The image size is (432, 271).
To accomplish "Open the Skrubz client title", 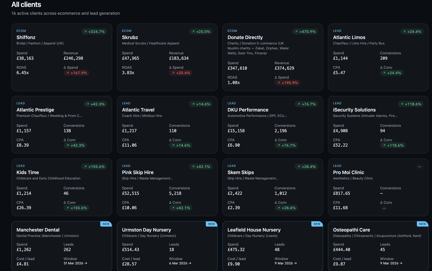I will tap(130, 37).
